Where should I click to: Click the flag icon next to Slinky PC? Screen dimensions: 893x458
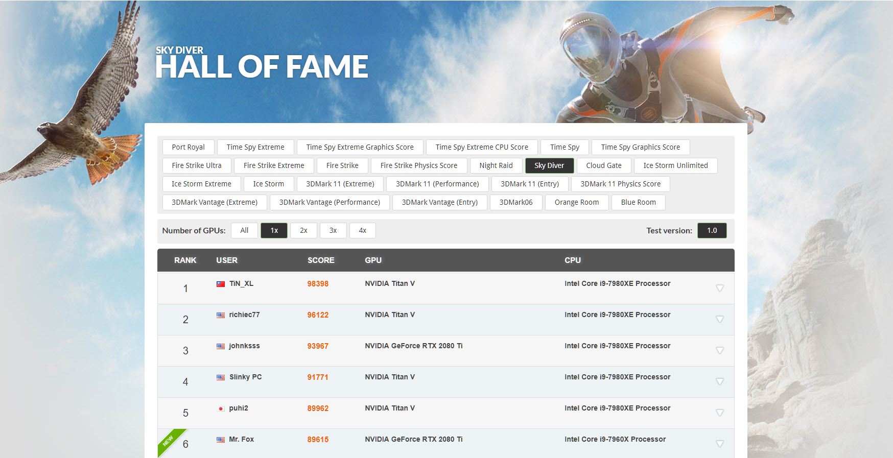click(x=221, y=377)
